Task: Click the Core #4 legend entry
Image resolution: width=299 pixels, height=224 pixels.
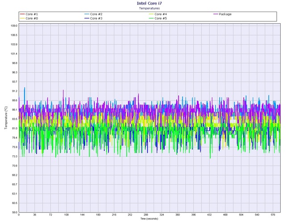Action: pos(158,14)
